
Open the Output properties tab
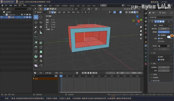click(146, 22)
